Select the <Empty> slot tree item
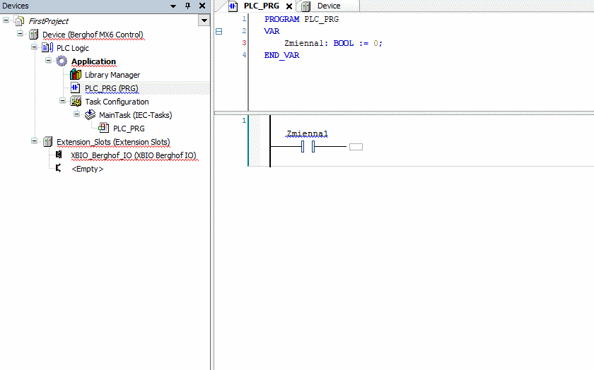Viewport: 594px width, 370px height. (x=88, y=169)
